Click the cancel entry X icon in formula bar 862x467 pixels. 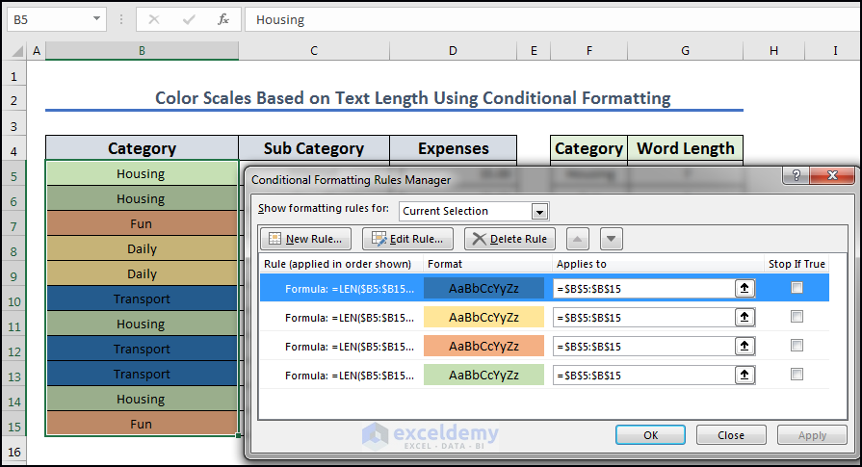pyautogui.click(x=155, y=19)
